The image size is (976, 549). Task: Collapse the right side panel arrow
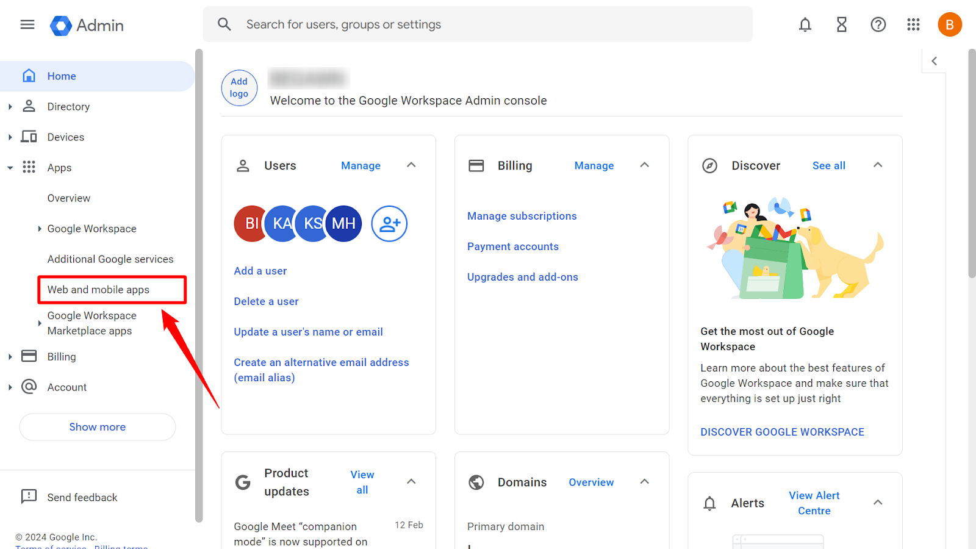point(934,61)
